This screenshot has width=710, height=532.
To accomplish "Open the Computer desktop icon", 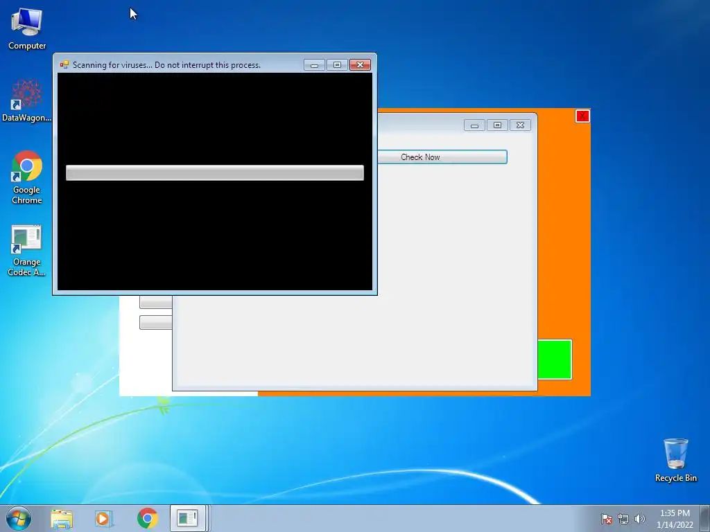I will (x=27, y=29).
